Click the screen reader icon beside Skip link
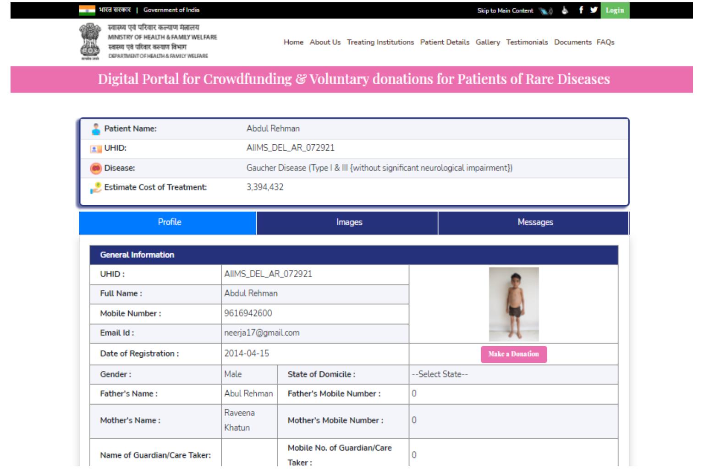The image size is (704, 469). click(546, 11)
